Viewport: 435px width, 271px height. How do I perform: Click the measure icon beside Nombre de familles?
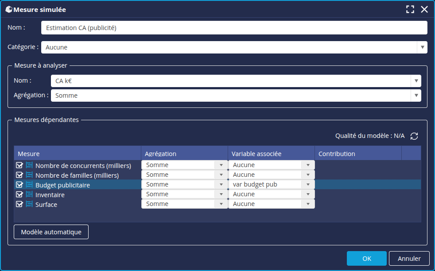click(x=29, y=175)
